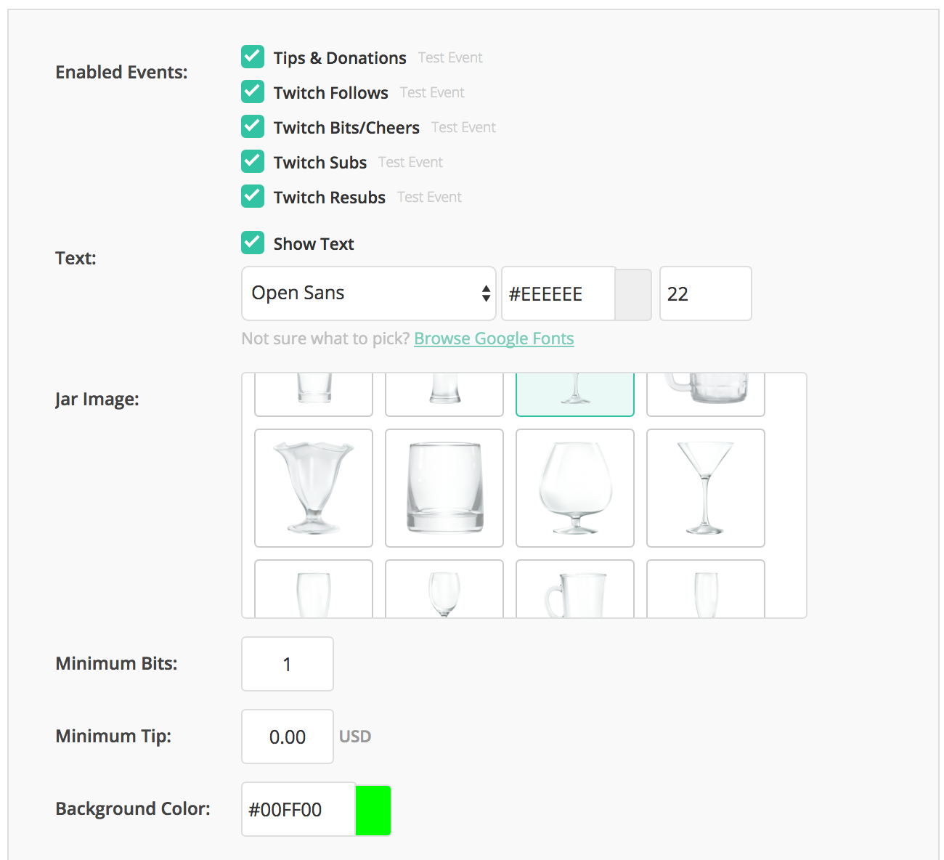
Task: Select the beer mug jar image
Action: [706, 394]
